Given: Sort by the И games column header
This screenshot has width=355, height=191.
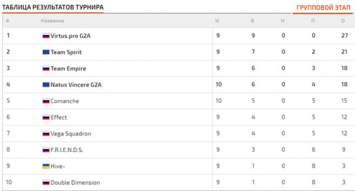Looking at the screenshot, I should click(217, 21).
